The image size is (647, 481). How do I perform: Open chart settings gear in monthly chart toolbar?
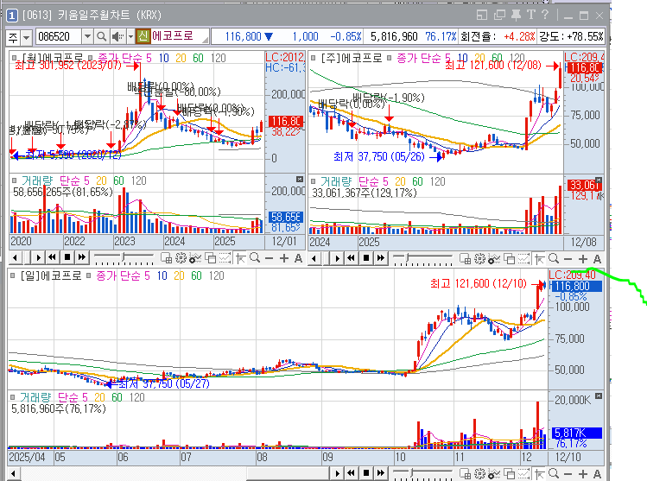point(181,258)
